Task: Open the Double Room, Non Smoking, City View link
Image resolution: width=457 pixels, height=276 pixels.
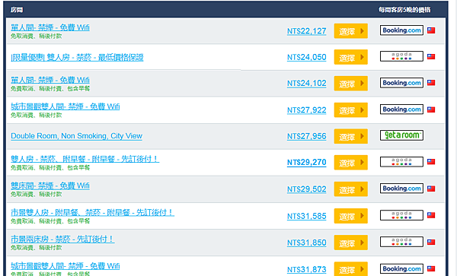Action: coord(76,136)
